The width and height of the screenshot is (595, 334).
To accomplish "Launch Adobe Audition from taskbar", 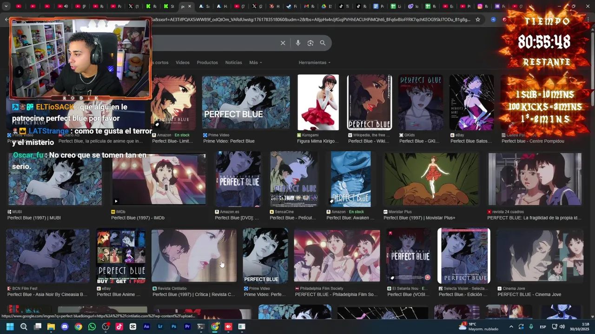I will tap(146, 327).
